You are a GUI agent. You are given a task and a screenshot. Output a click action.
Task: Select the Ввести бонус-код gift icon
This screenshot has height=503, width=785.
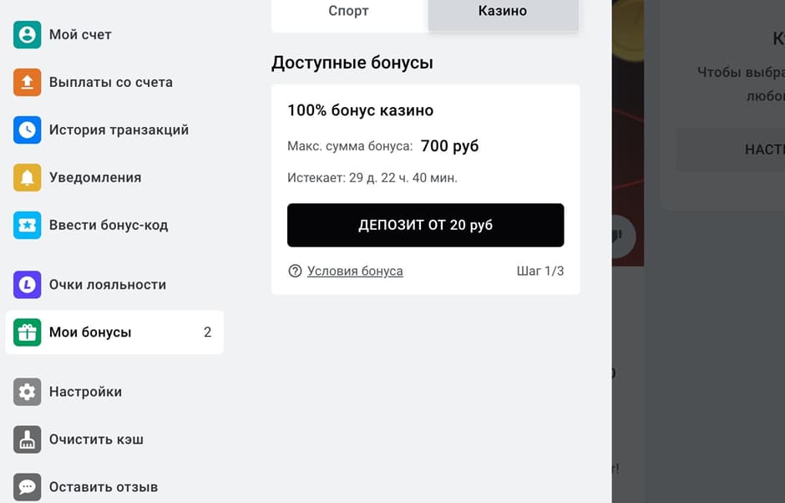pyautogui.click(x=26, y=225)
